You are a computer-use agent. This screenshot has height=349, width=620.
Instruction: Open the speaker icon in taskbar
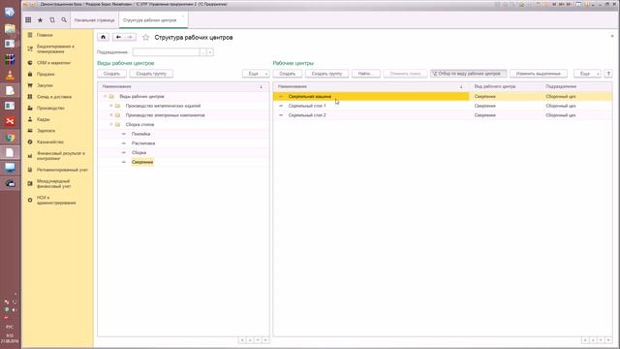(10, 13)
